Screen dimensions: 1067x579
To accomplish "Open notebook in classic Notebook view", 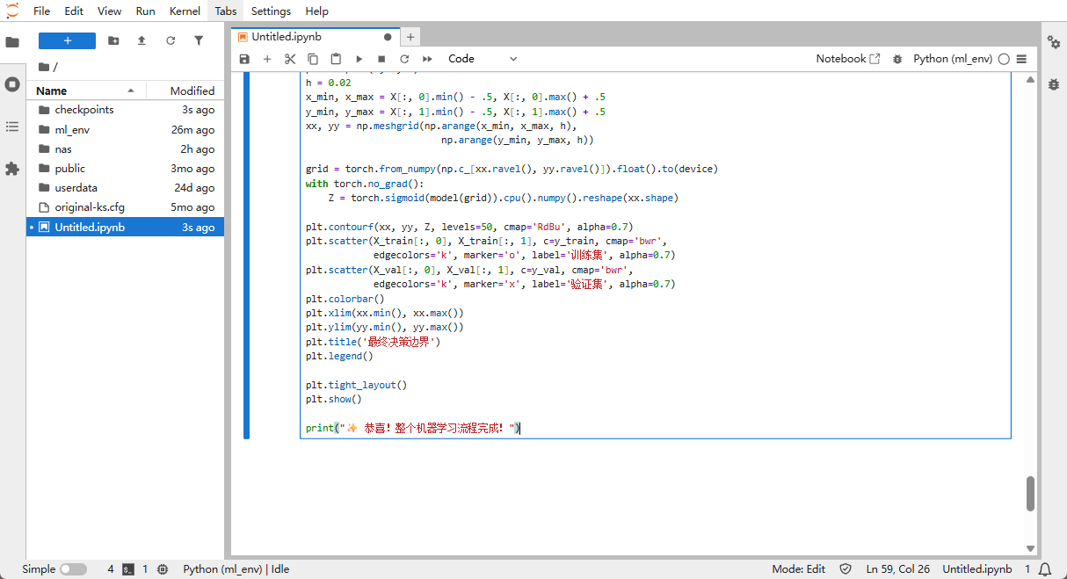I will 848,59.
